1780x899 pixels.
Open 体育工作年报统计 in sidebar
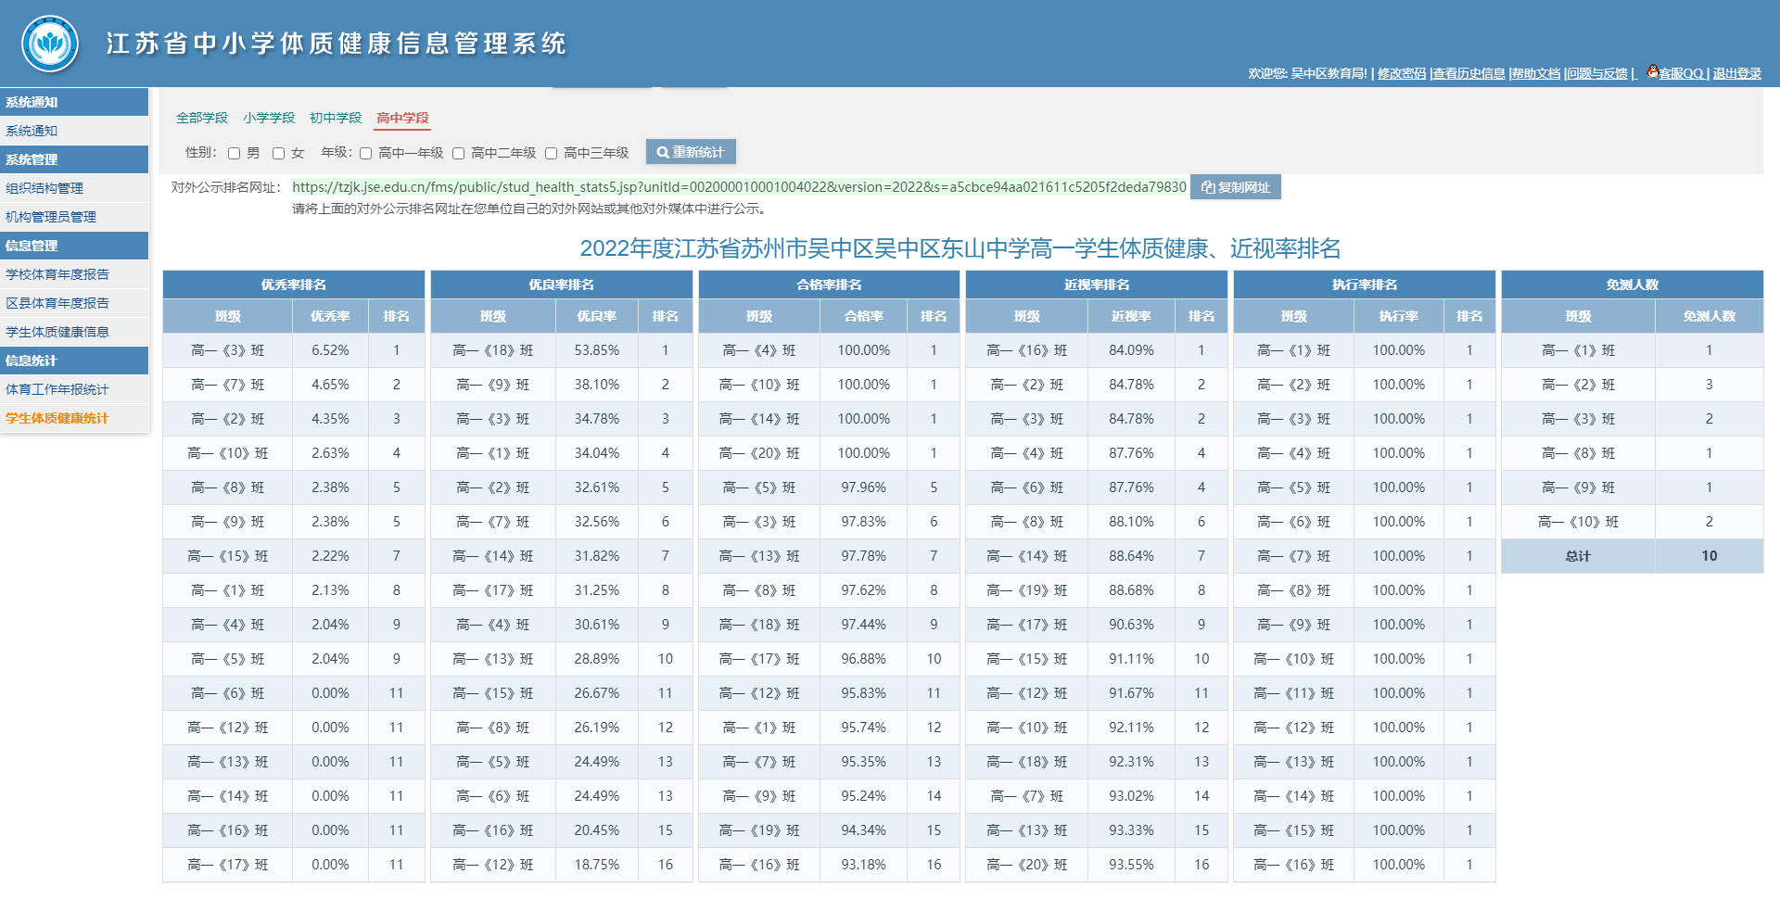(74, 389)
